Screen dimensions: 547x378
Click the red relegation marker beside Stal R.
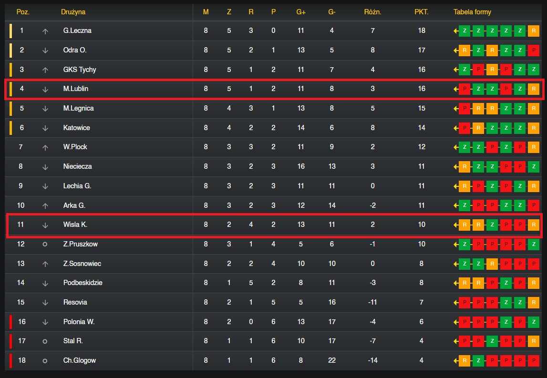tap(11, 341)
